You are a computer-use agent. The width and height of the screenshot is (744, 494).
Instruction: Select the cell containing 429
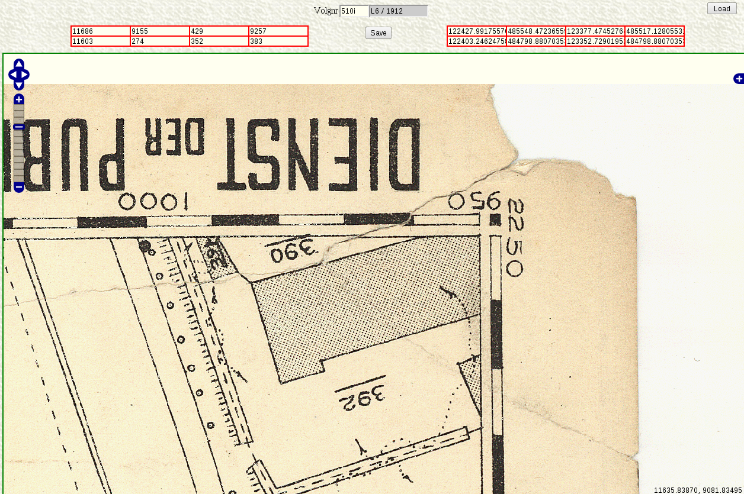pyautogui.click(x=219, y=31)
